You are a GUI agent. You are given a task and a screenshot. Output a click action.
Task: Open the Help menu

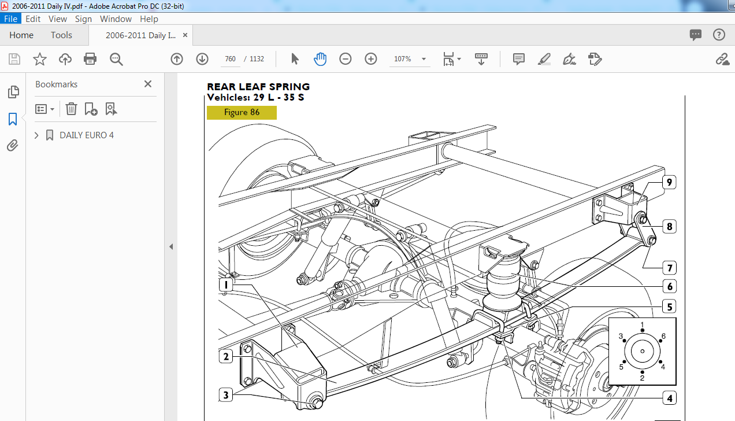coord(149,19)
